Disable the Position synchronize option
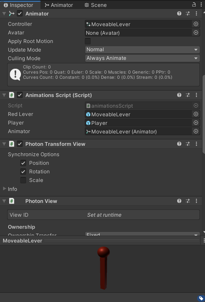 coord(23,163)
